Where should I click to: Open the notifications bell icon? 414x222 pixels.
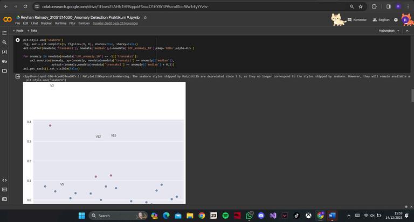(406, 216)
